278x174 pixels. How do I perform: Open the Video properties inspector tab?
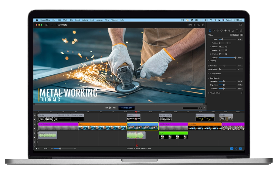210,30
